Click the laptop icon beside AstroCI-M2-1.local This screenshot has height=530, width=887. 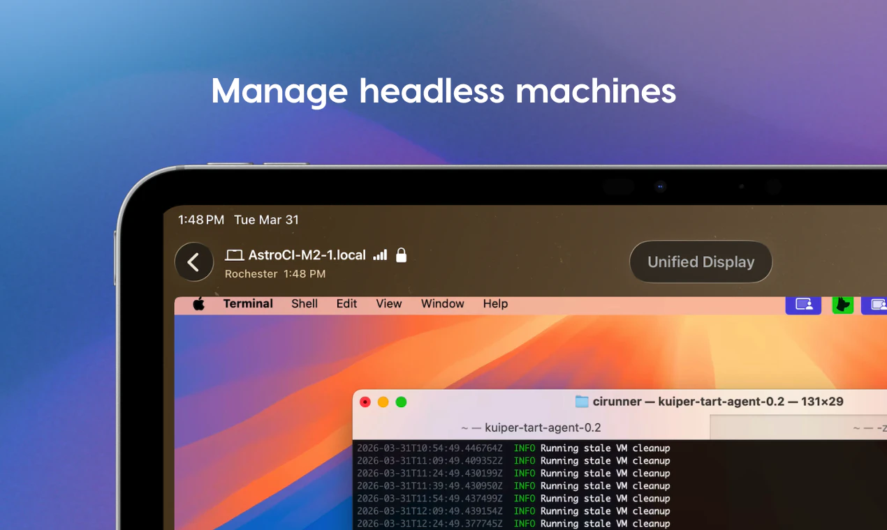point(235,255)
